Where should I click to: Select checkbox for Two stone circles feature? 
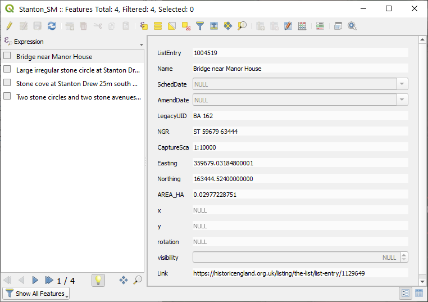(7, 97)
